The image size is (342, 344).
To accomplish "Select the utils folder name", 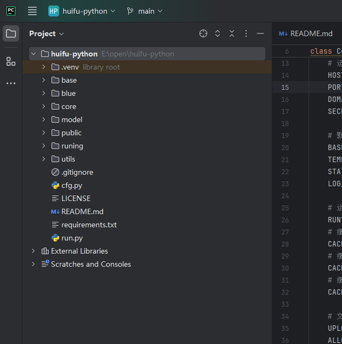I will point(69,159).
